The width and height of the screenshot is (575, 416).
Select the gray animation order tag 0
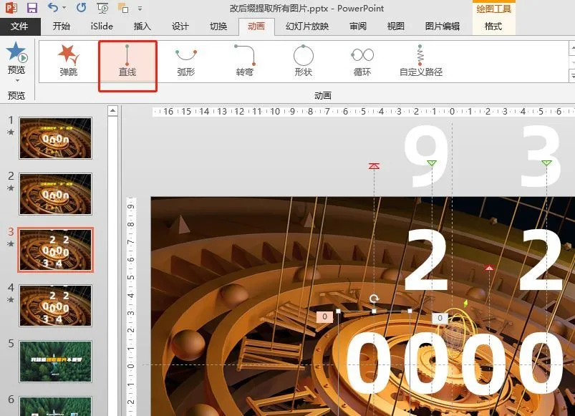coord(440,318)
